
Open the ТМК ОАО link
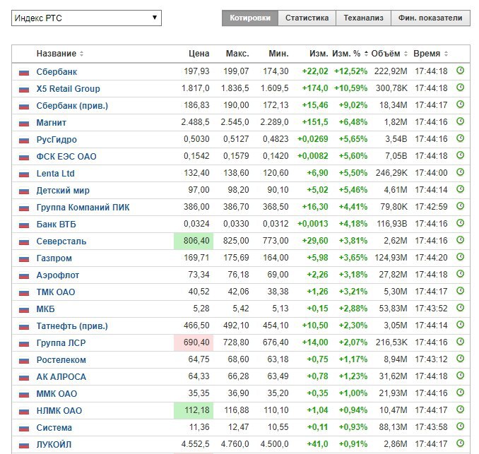(56, 292)
